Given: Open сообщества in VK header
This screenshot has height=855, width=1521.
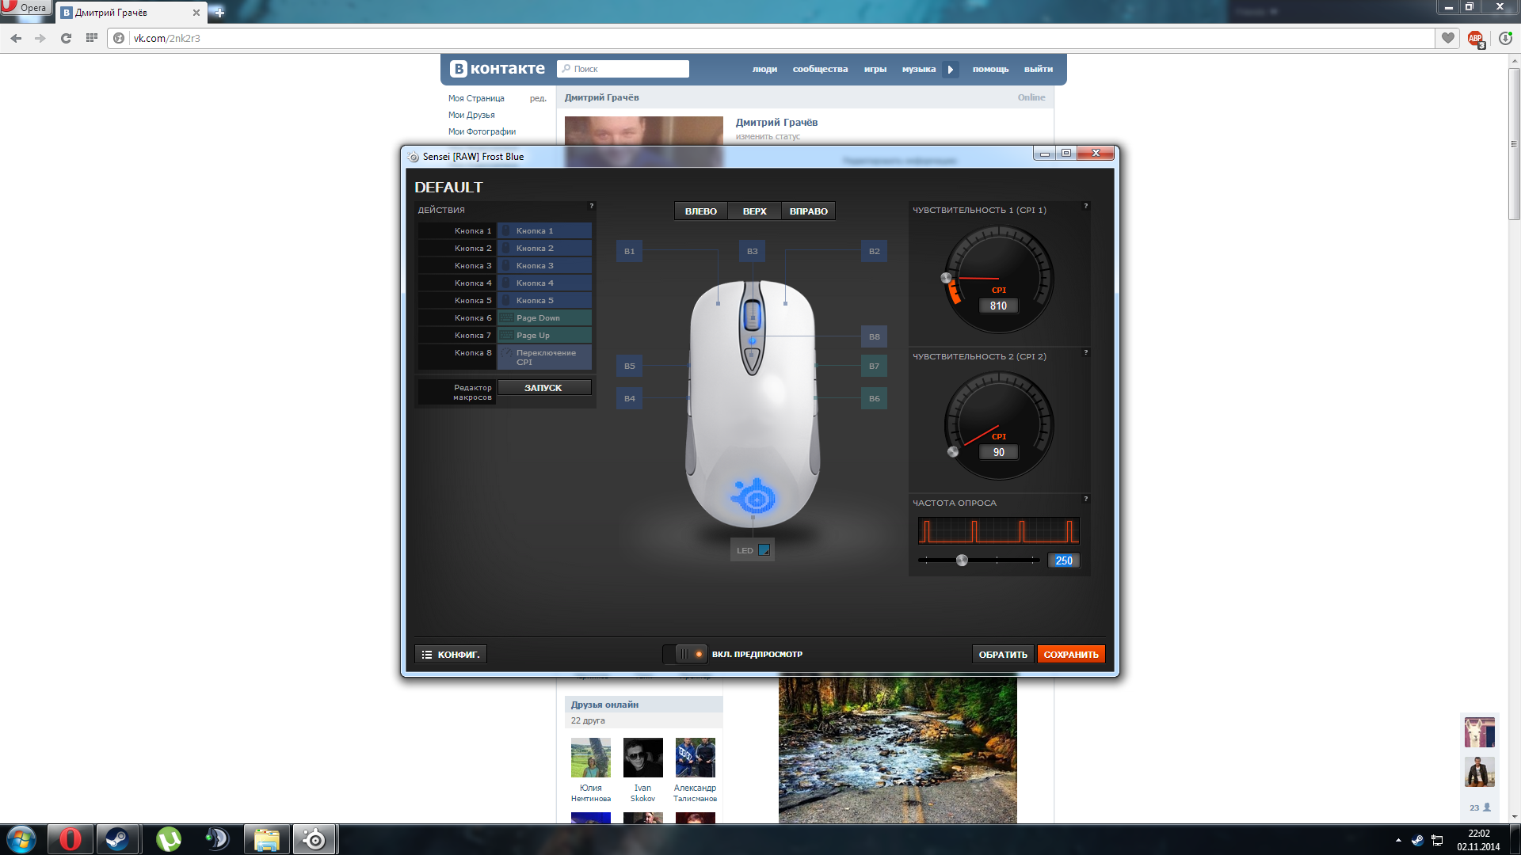Looking at the screenshot, I should 820,69.
